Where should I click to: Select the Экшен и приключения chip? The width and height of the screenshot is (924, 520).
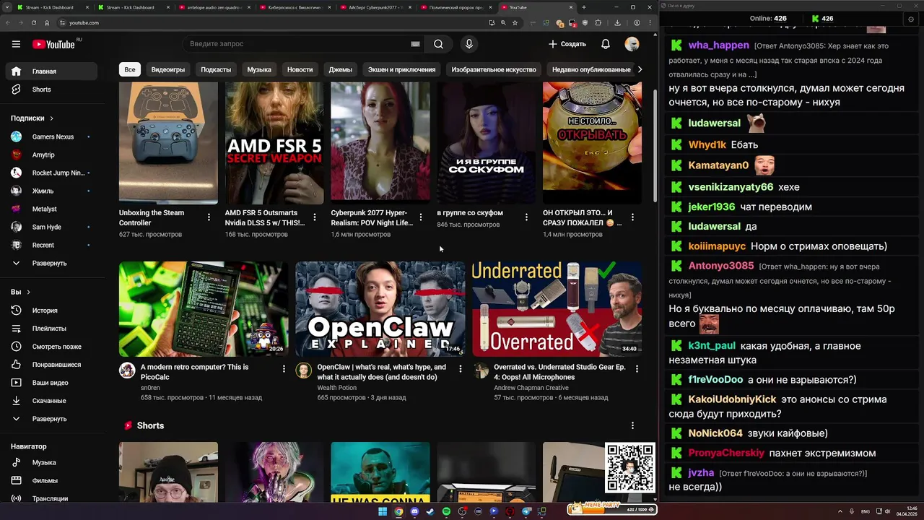tap(401, 69)
